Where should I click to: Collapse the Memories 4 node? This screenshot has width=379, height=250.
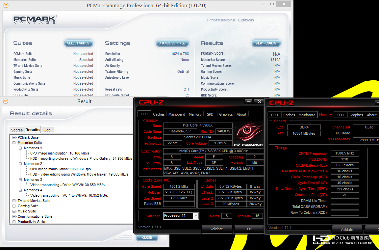coord(20,190)
